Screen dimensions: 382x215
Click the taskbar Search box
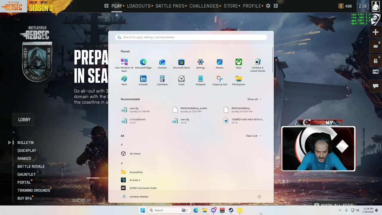pyautogui.click(x=169, y=210)
